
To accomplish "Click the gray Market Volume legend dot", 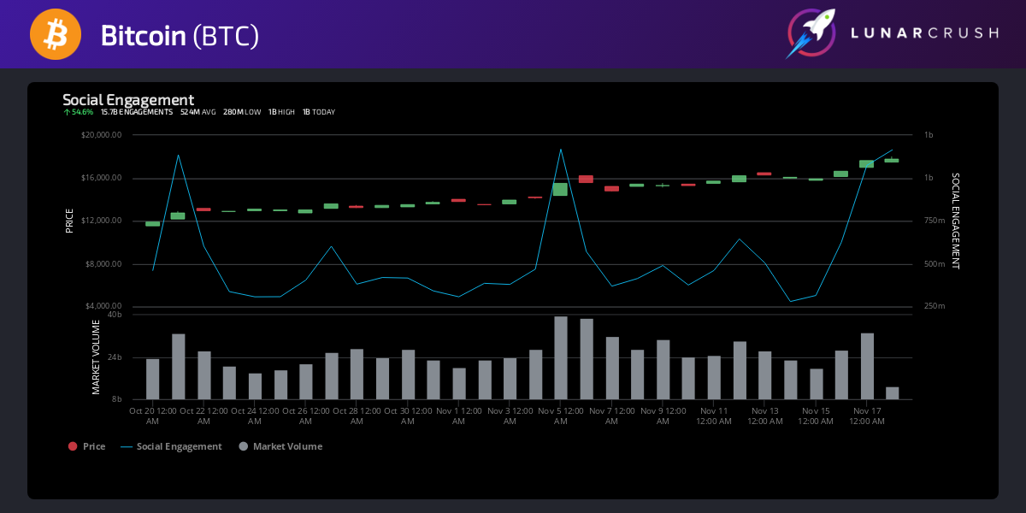I will click(x=244, y=446).
